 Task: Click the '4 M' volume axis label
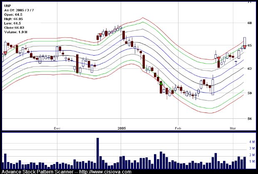pos(252,142)
